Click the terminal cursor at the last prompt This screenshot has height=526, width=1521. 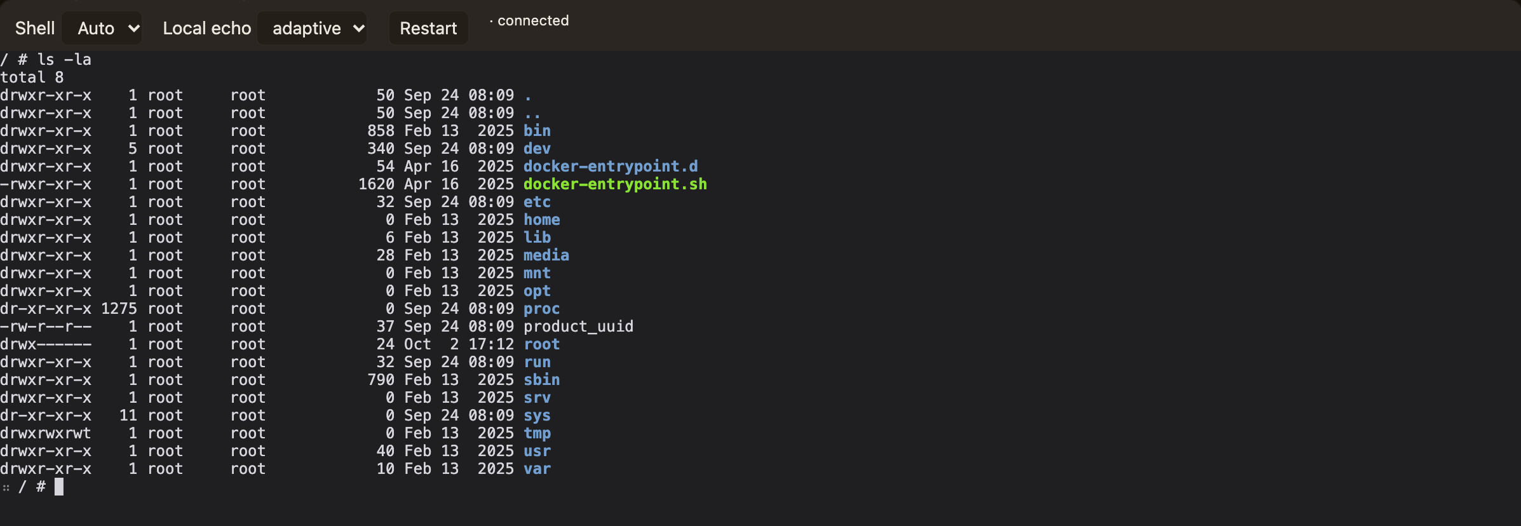coord(59,487)
